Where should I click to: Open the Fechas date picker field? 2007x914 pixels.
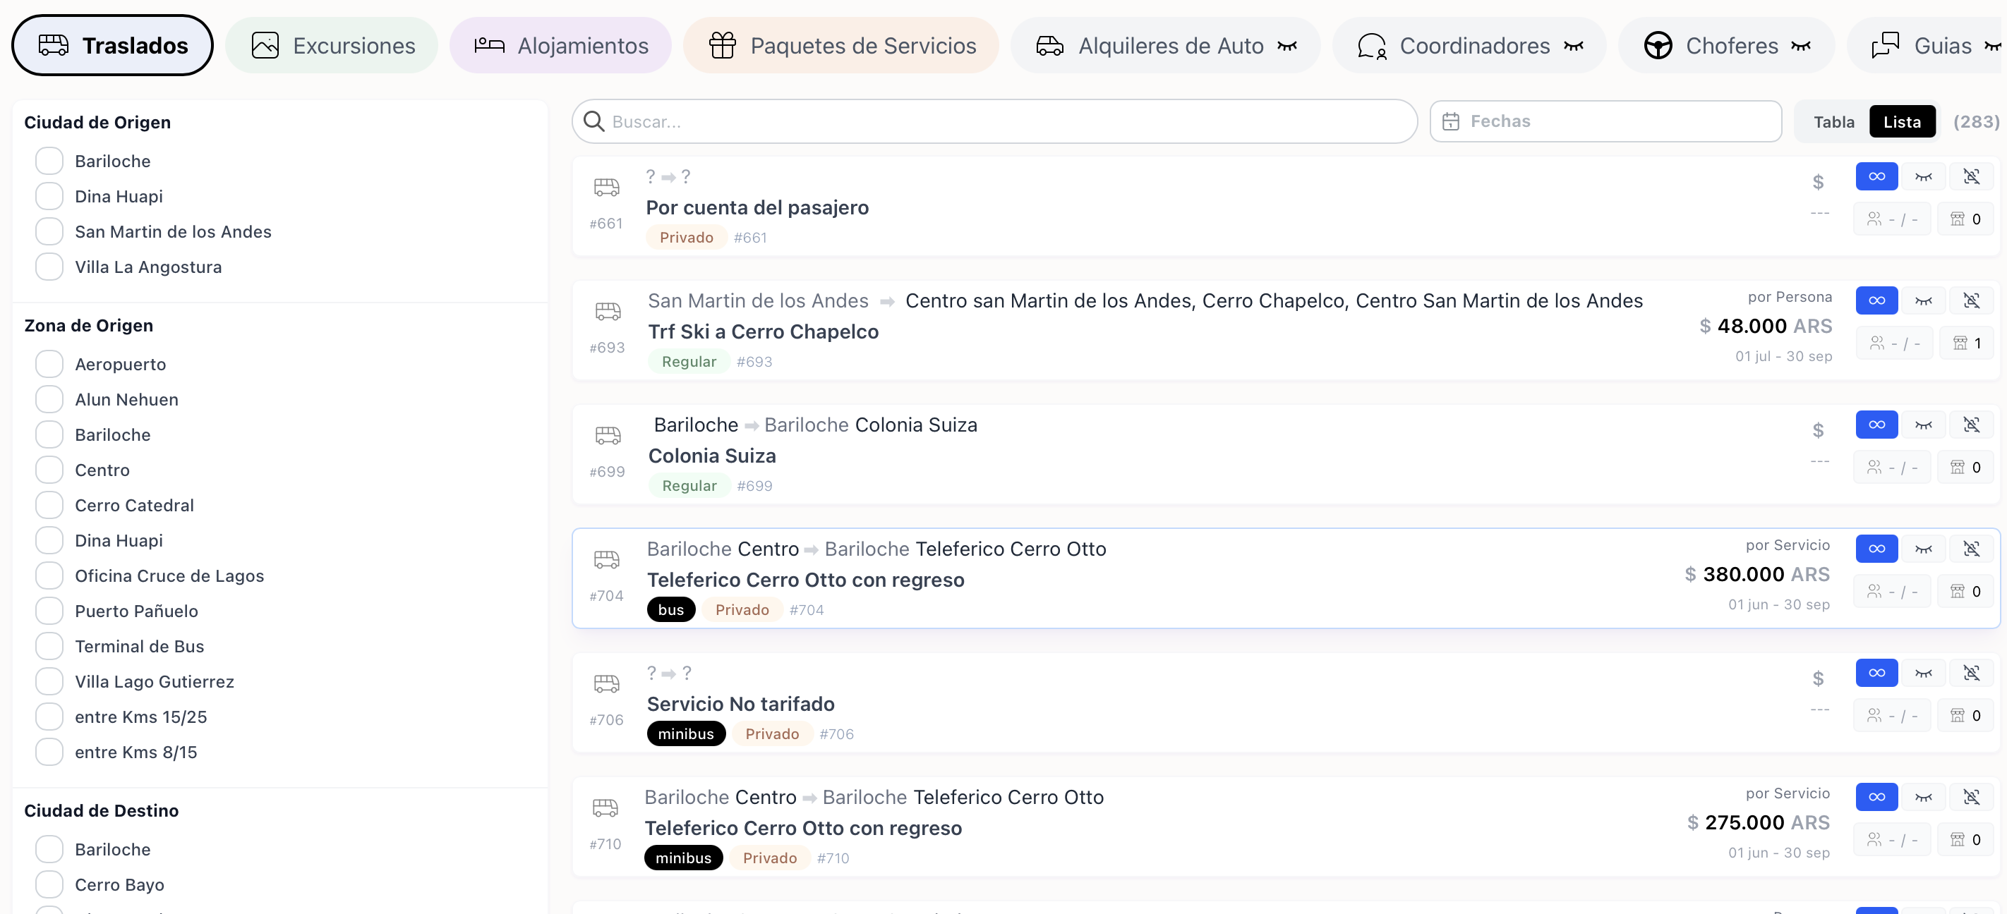point(1605,121)
